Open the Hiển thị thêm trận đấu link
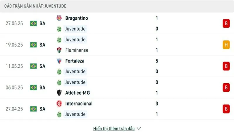Viewport: 234px width, 132px height. (x=114, y=128)
